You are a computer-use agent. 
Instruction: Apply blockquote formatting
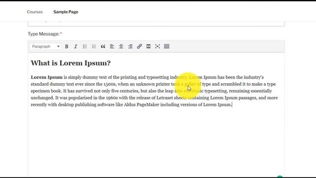[103, 46]
